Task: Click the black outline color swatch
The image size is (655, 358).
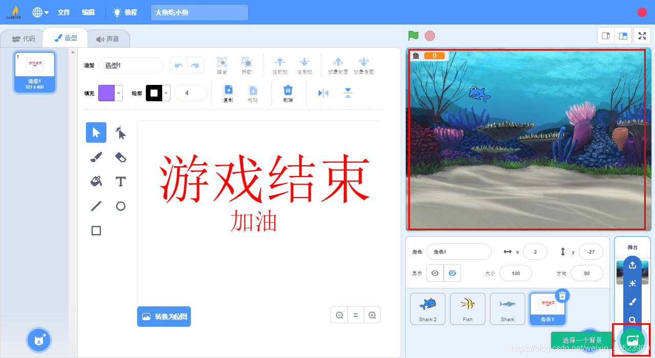Action: coord(155,93)
